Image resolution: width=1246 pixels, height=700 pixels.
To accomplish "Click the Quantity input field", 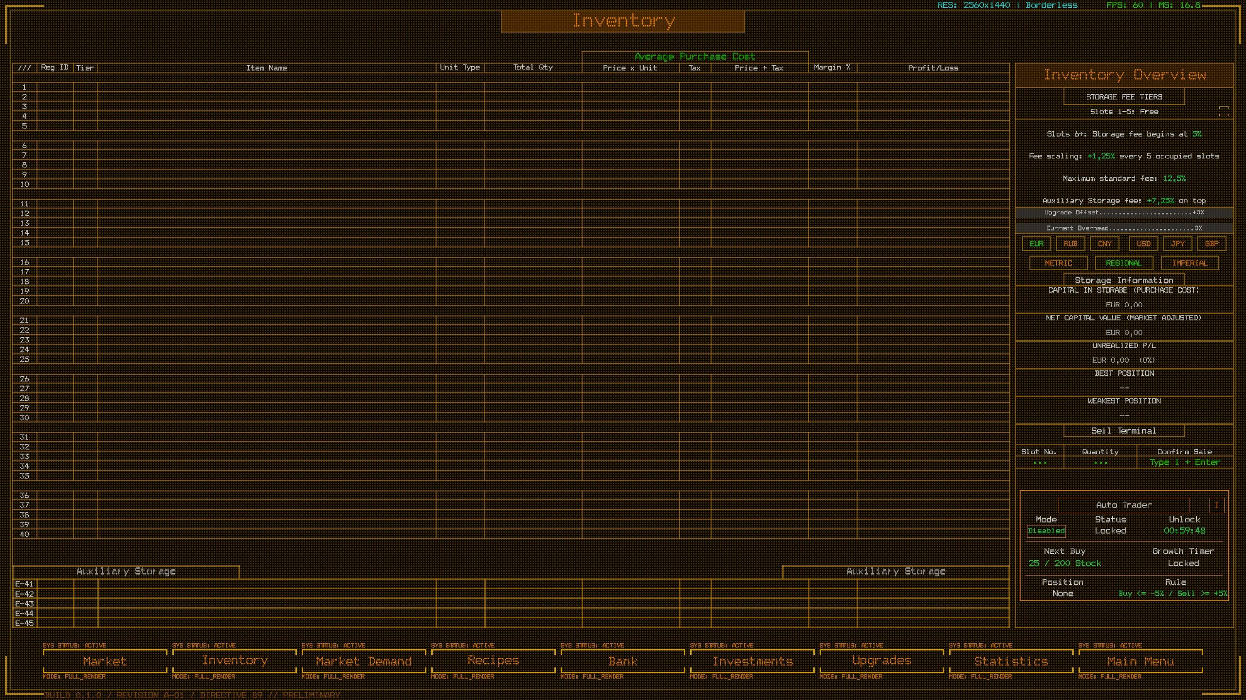I will point(1100,462).
